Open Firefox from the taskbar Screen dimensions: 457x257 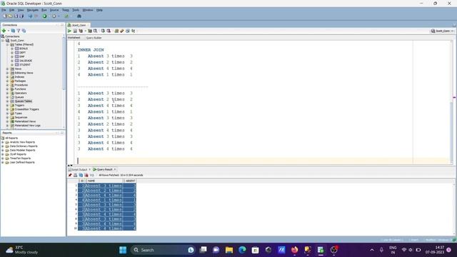click(x=294, y=250)
